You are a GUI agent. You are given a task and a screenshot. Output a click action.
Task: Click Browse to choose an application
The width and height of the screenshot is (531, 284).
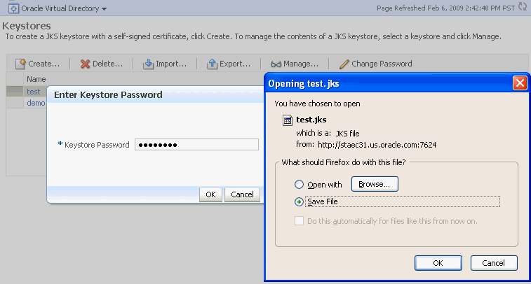(375, 184)
